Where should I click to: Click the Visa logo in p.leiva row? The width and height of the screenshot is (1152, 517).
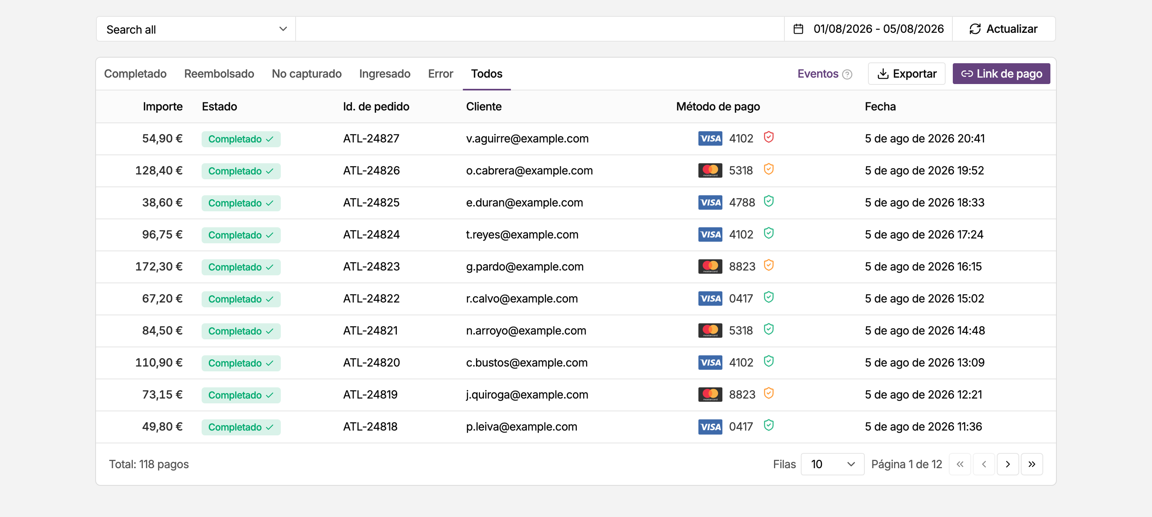tap(710, 427)
